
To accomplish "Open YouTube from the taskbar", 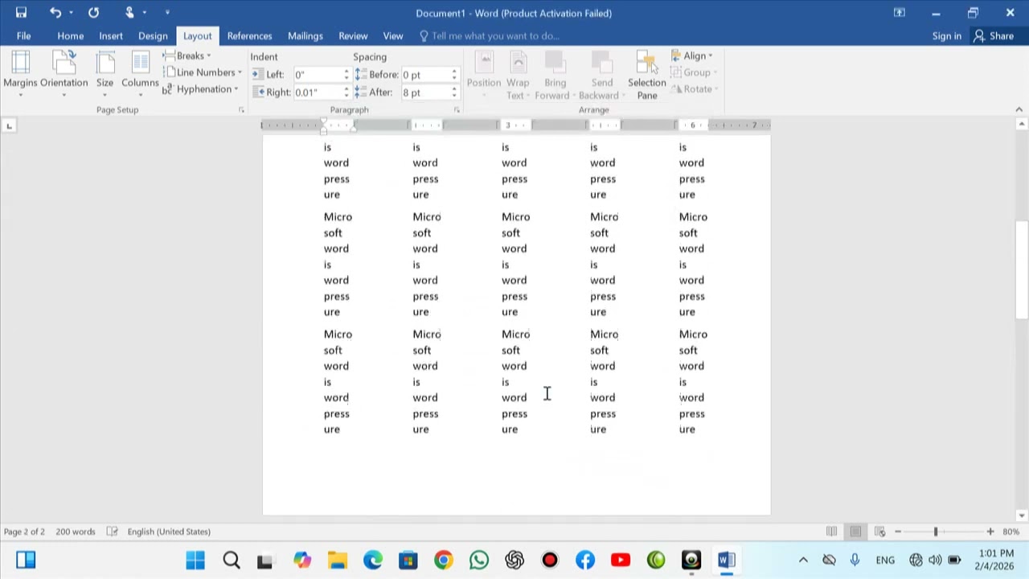I will pos(620,560).
